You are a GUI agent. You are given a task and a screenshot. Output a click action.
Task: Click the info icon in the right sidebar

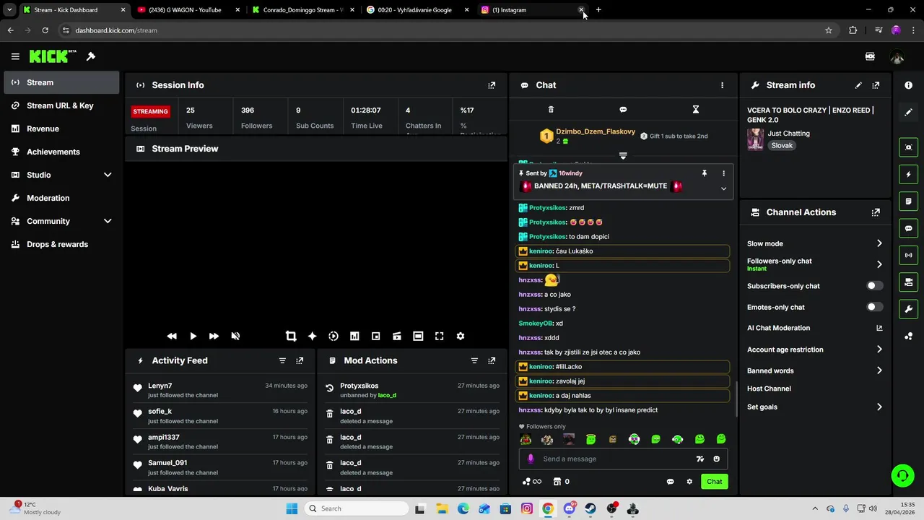point(909,85)
